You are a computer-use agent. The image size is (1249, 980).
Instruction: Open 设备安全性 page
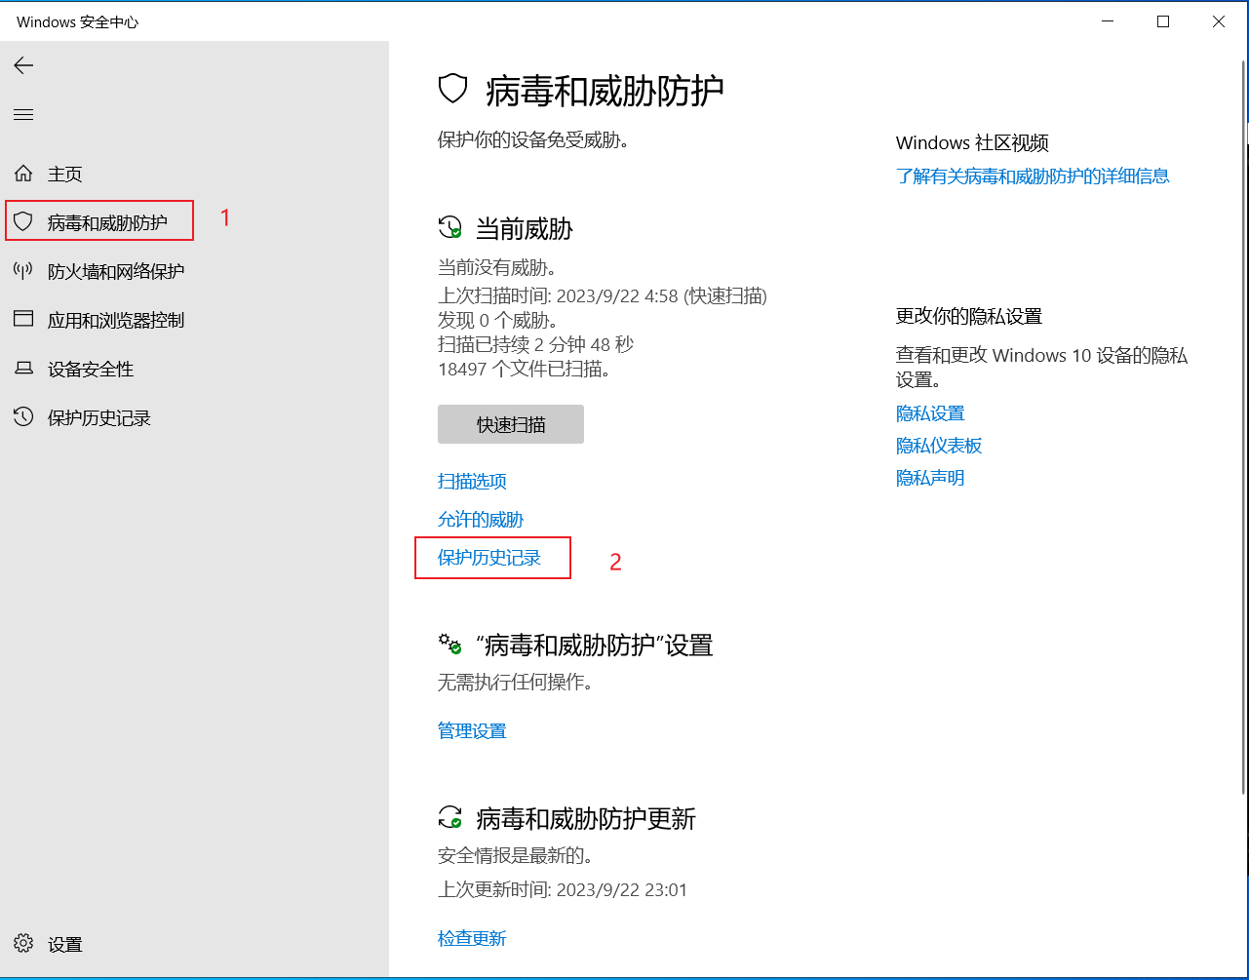[x=90, y=369]
